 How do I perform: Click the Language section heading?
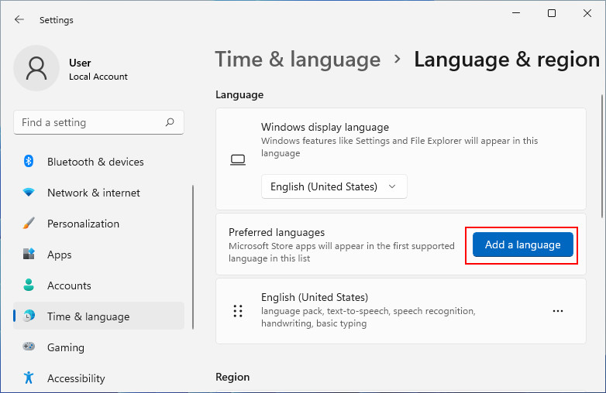click(239, 94)
